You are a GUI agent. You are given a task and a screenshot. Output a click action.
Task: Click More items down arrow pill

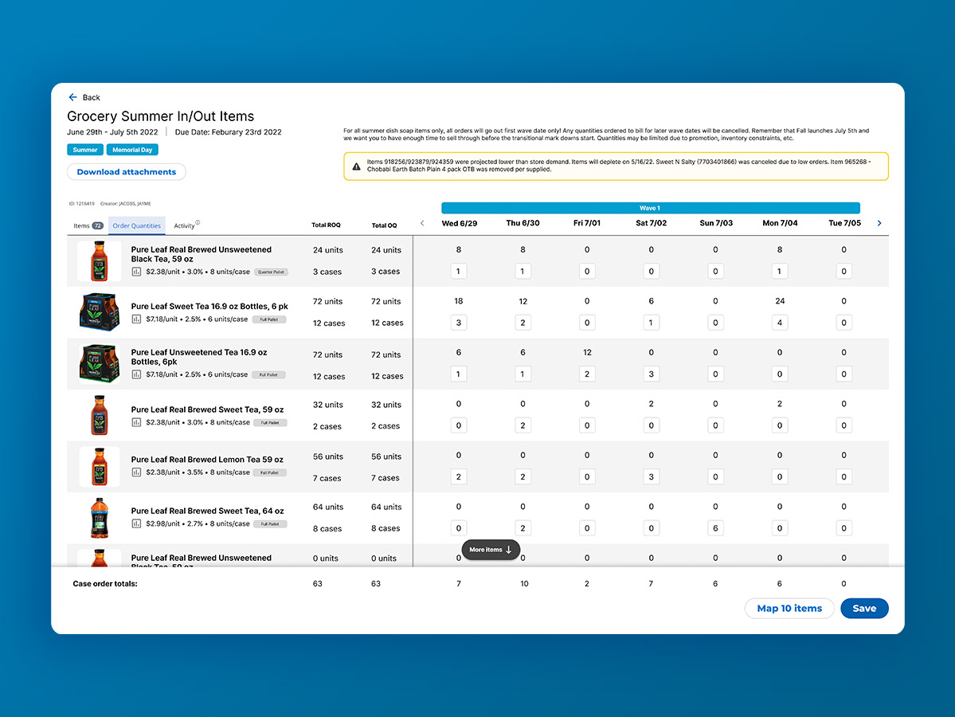point(491,550)
